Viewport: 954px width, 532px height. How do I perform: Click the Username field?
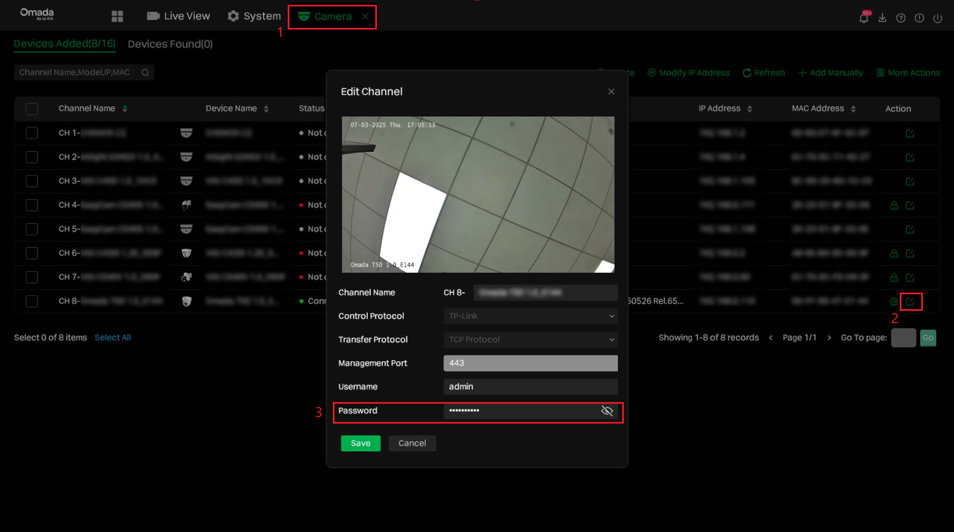(530, 387)
